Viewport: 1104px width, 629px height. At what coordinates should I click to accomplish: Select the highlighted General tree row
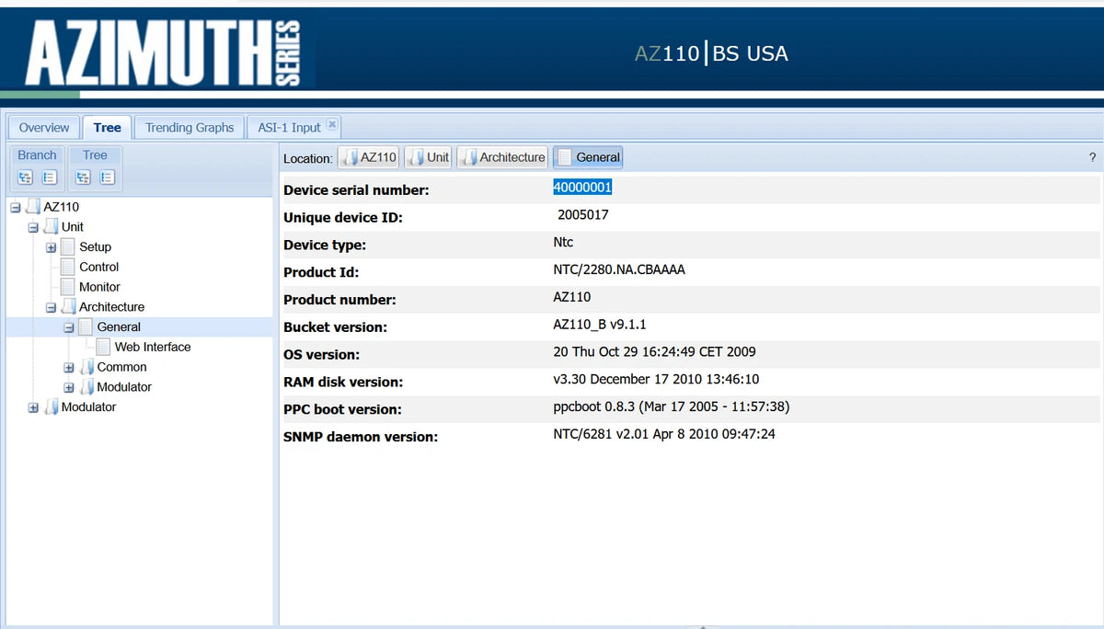[140, 326]
